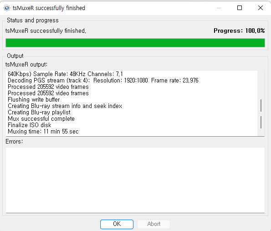Click the output log scrollbar thumb
Image resolution: width=271 pixels, height=231 pixels.
261,114
